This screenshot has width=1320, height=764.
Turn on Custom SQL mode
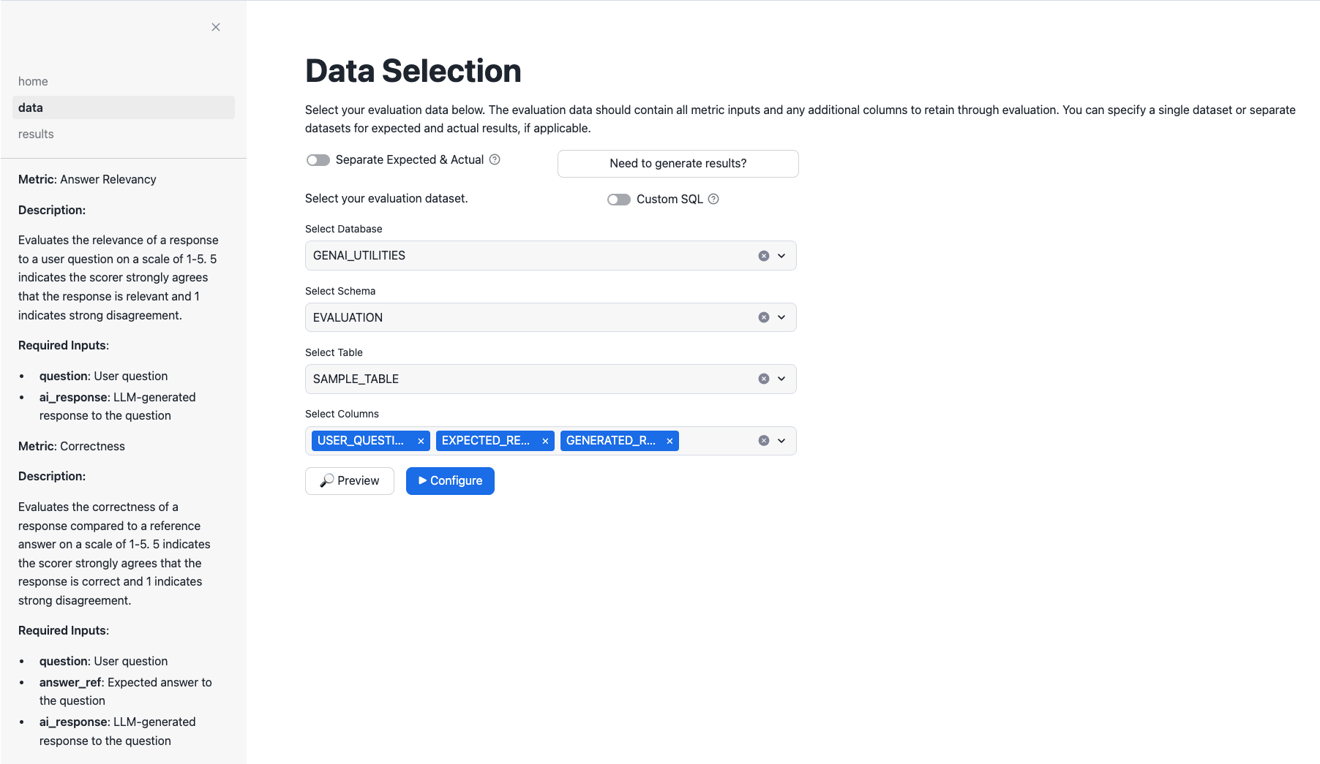point(618,199)
